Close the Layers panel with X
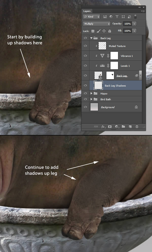The height and width of the screenshot is (252, 152). [x=144, y=7]
